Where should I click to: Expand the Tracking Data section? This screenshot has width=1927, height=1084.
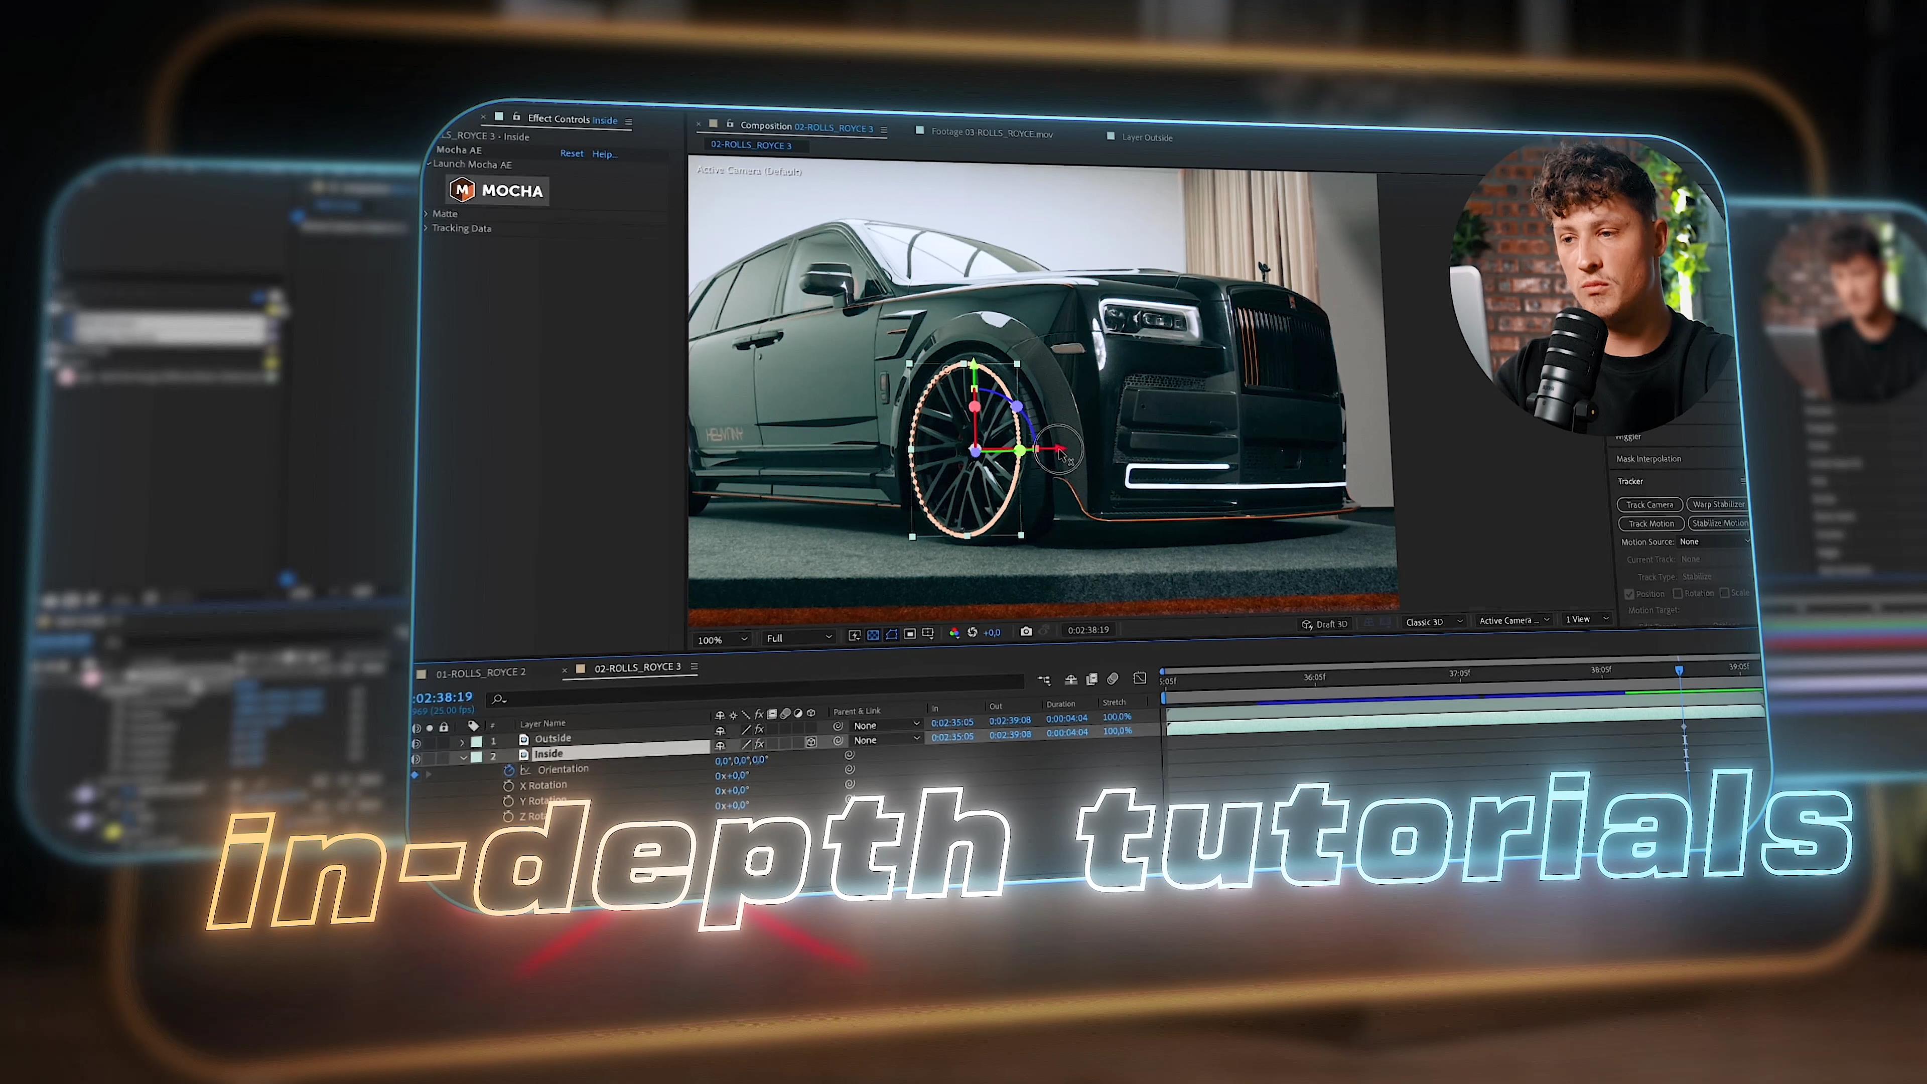coord(428,228)
